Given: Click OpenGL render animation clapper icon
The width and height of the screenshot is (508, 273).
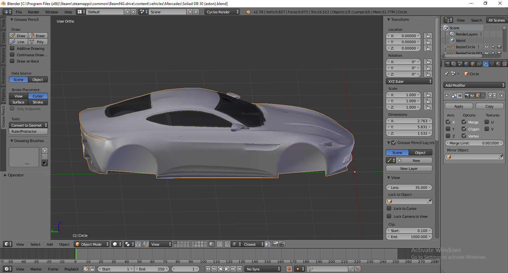Looking at the screenshot, I should 282,244.
